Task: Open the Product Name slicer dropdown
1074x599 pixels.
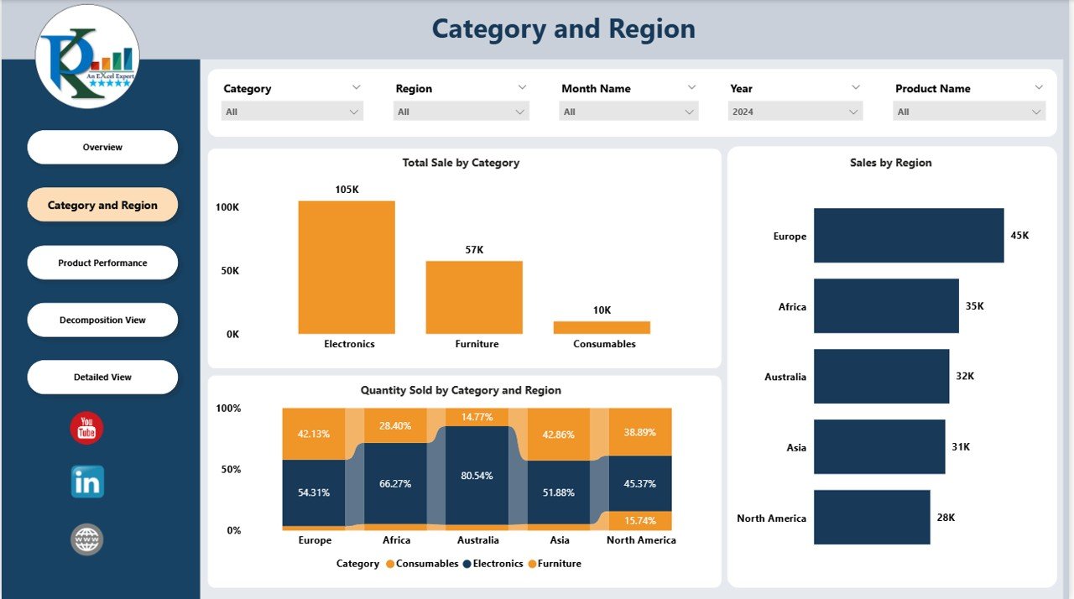Action: click(969, 112)
